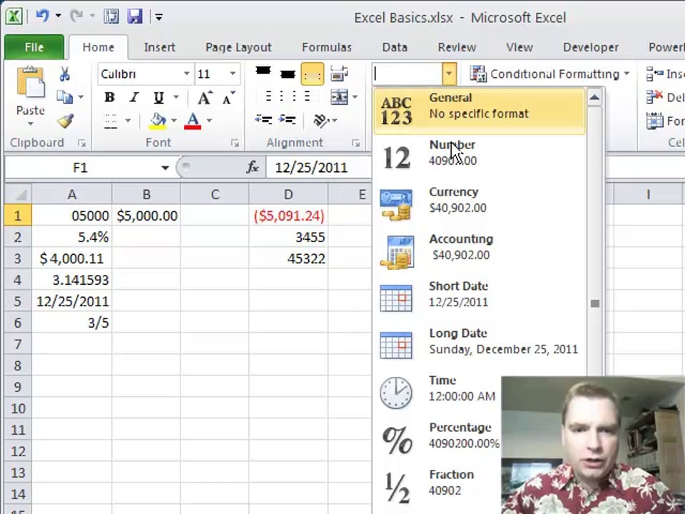
Task: Decrease indent
Action: point(263,119)
